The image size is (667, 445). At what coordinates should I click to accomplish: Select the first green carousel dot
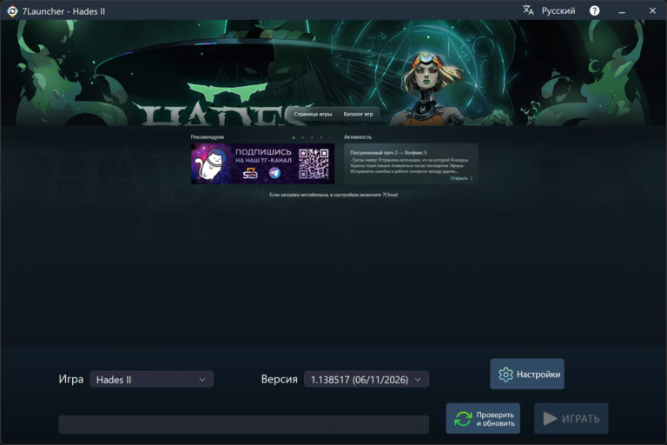[x=294, y=137]
